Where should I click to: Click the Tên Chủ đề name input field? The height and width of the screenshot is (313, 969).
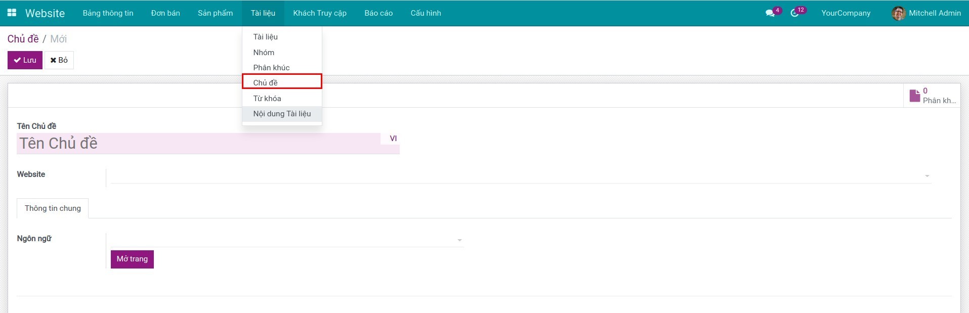point(198,144)
